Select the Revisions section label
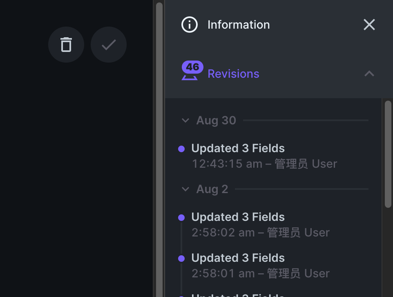Viewport: 393px width, 297px height. click(233, 74)
